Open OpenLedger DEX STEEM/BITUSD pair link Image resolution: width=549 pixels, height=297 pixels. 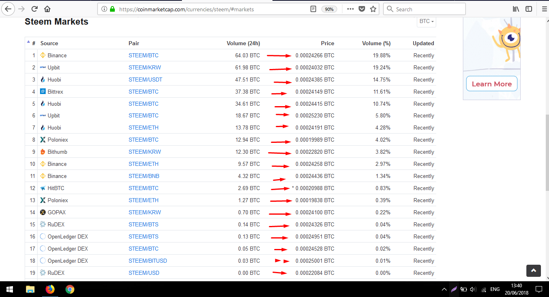pos(148,261)
